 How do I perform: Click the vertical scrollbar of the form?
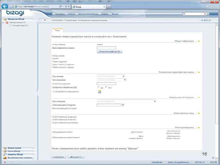click(x=217, y=75)
